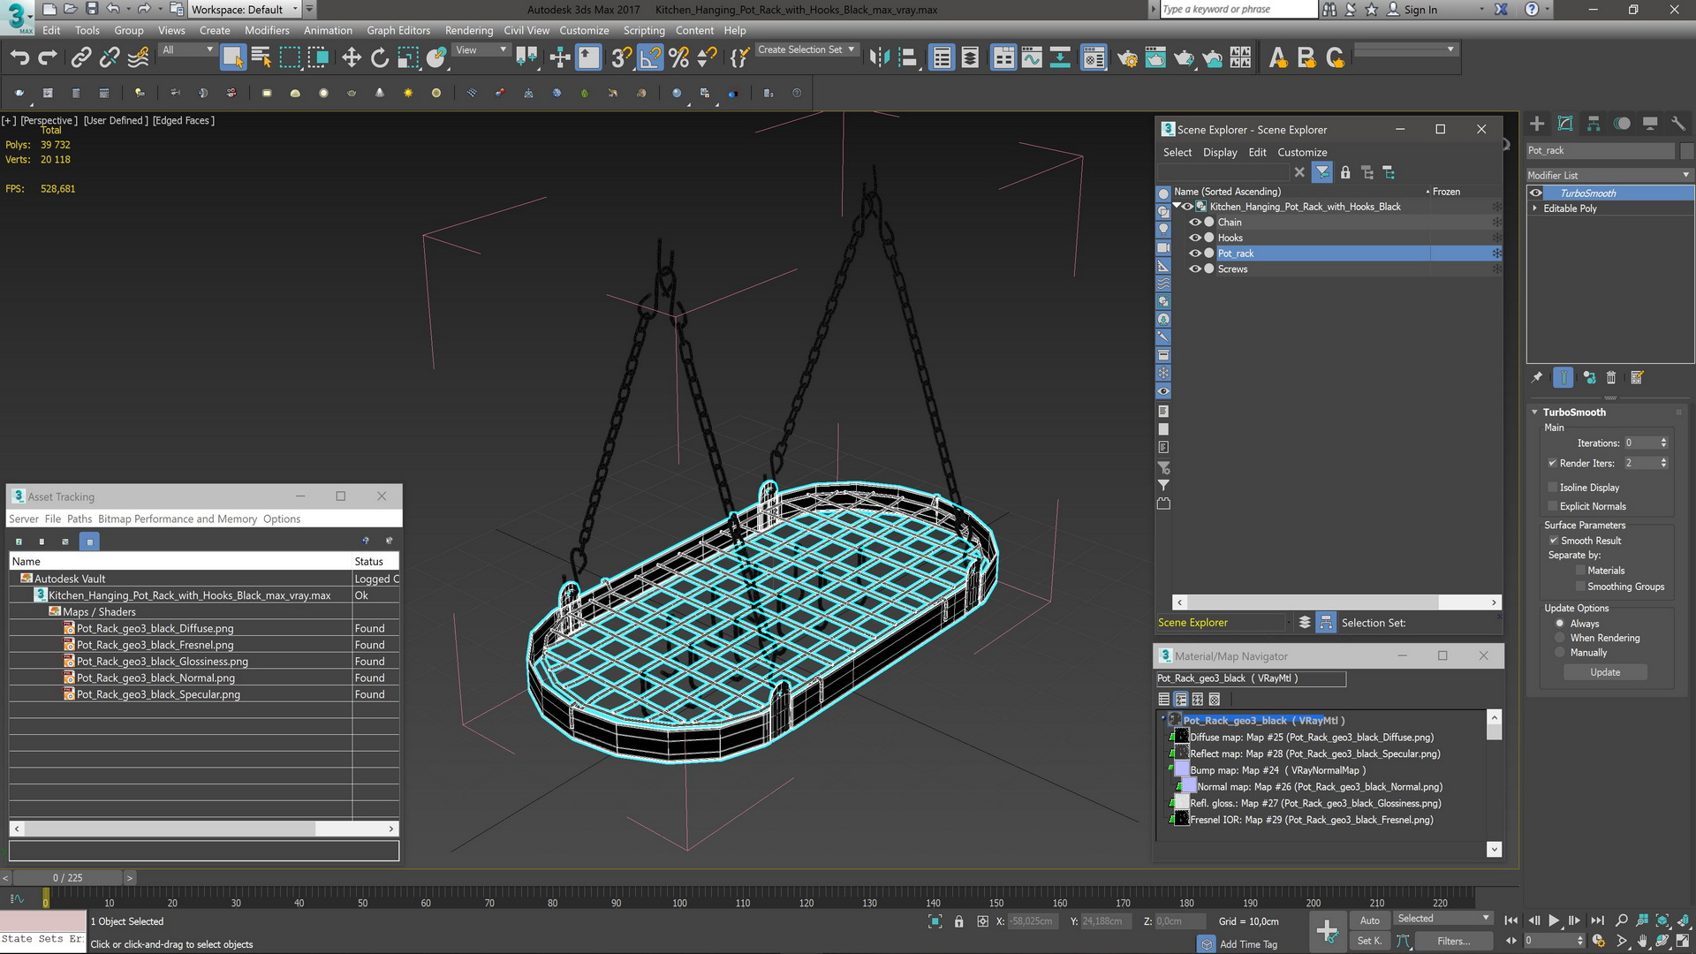Click Remove Modifier trash icon
Viewport: 1696px width, 954px height.
1611,378
